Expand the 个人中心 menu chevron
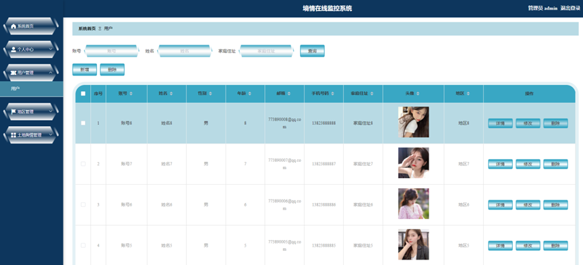583x265 pixels. pyautogui.click(x=51, y=49)
